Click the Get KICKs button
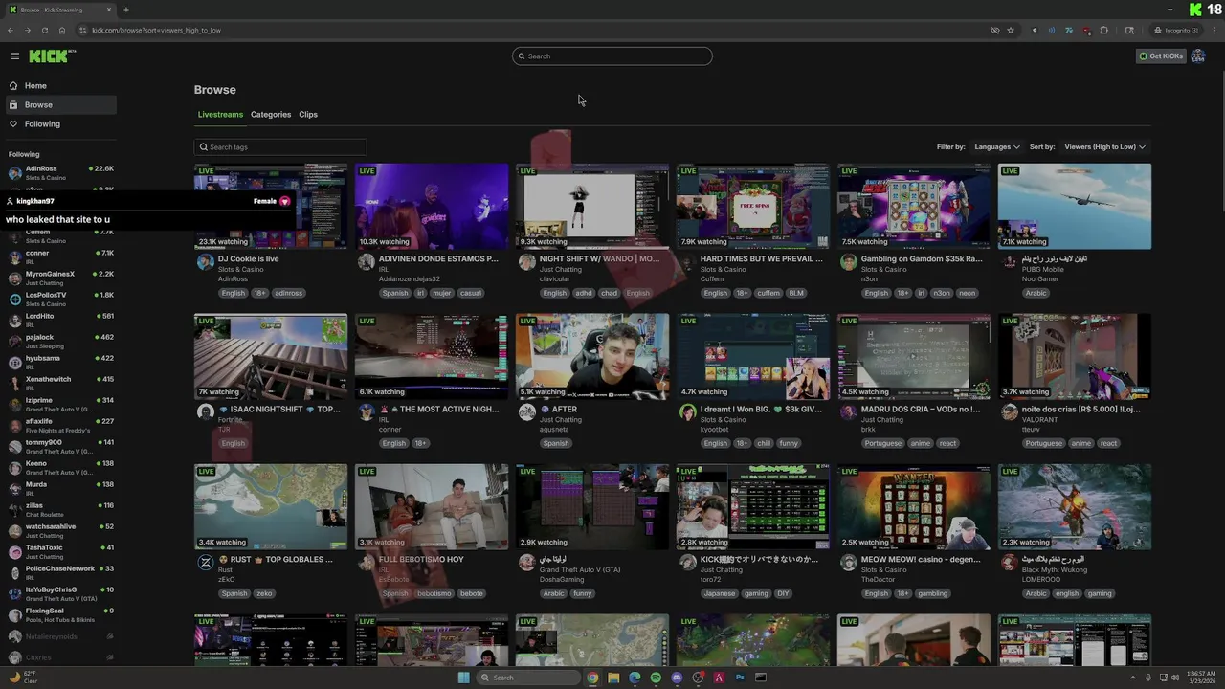This screenshot has height=689, width=1225. pos(1161,56)
